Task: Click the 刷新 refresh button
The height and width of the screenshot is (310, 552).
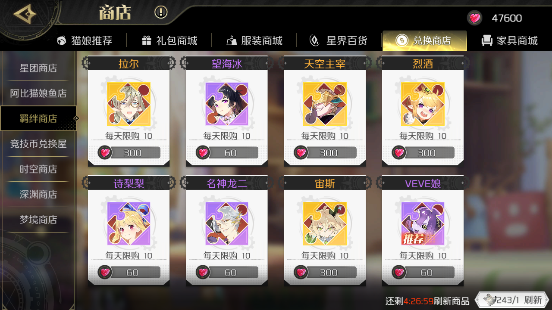Action: point(512,300)
